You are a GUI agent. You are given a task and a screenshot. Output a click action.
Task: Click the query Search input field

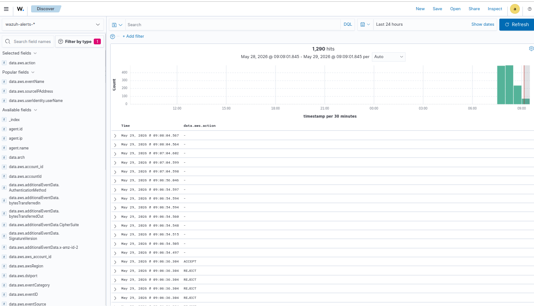pos(233,24)
